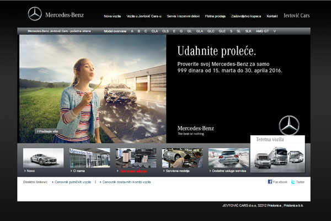This screenshot has width=331, height=221.
Task: Select the CLA model class
Action: pos(154,31)
